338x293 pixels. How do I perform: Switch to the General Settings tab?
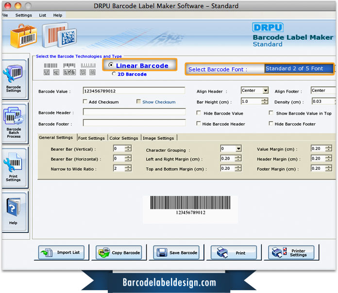[56, 137]
